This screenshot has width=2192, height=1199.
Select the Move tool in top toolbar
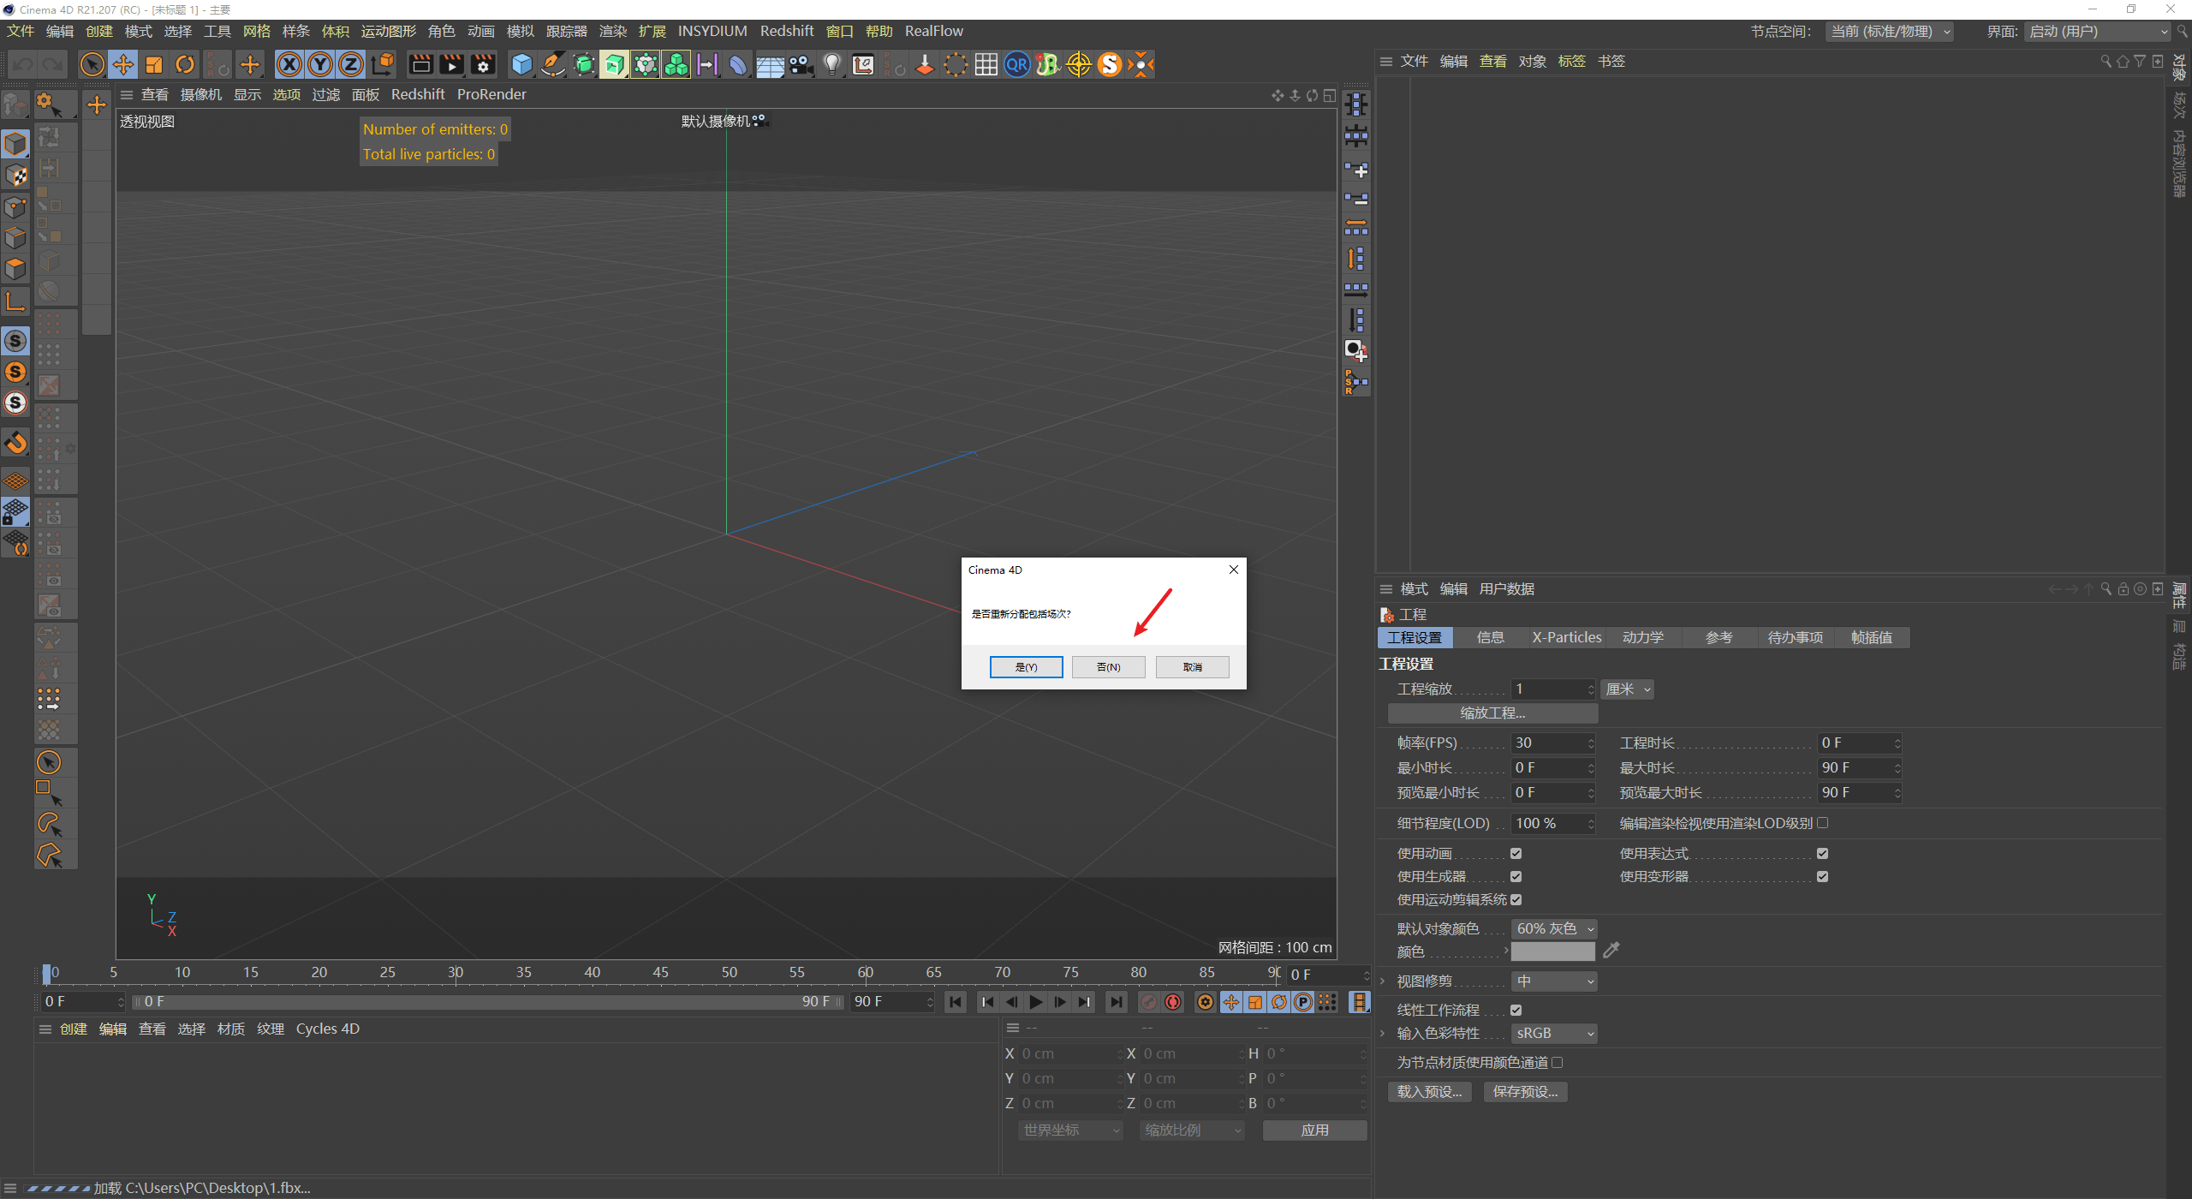click(x=123, y=64)
